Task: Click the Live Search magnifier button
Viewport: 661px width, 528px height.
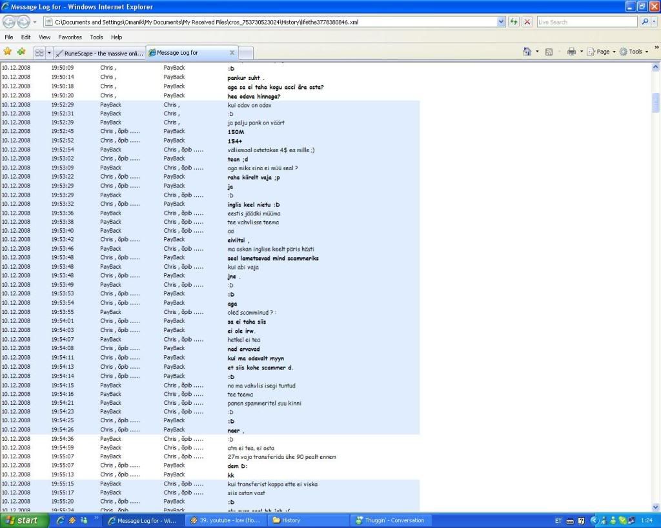Action: pyautogui.click(x=645, y=22)
